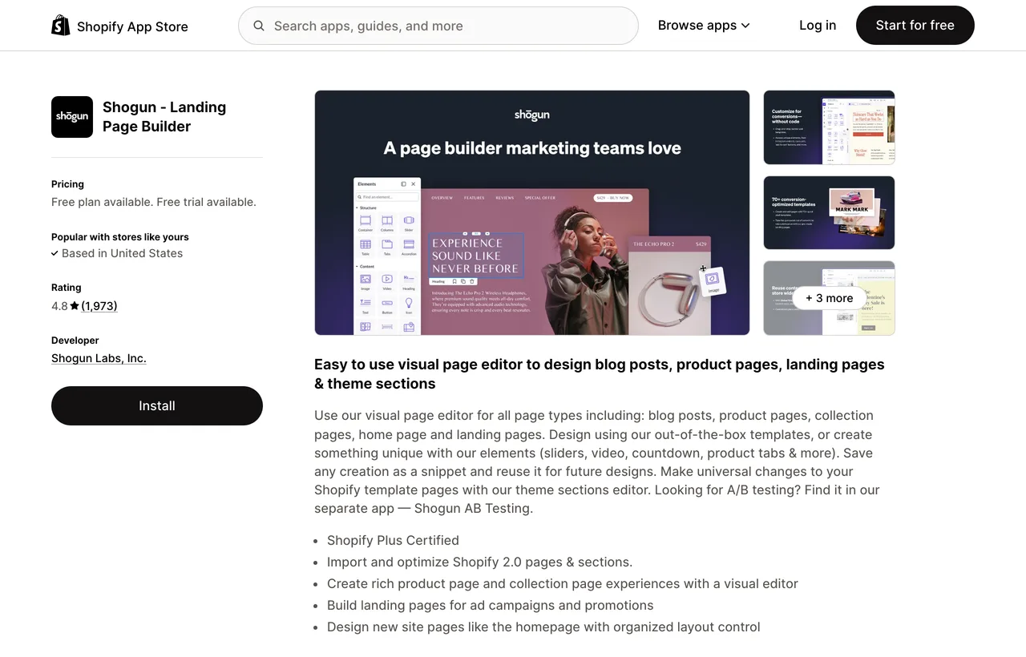The height and width of the screenshot is (657, 1026).
Task: Open the 'Customize for conversions' thumbnail
Action: coord(829,127)
